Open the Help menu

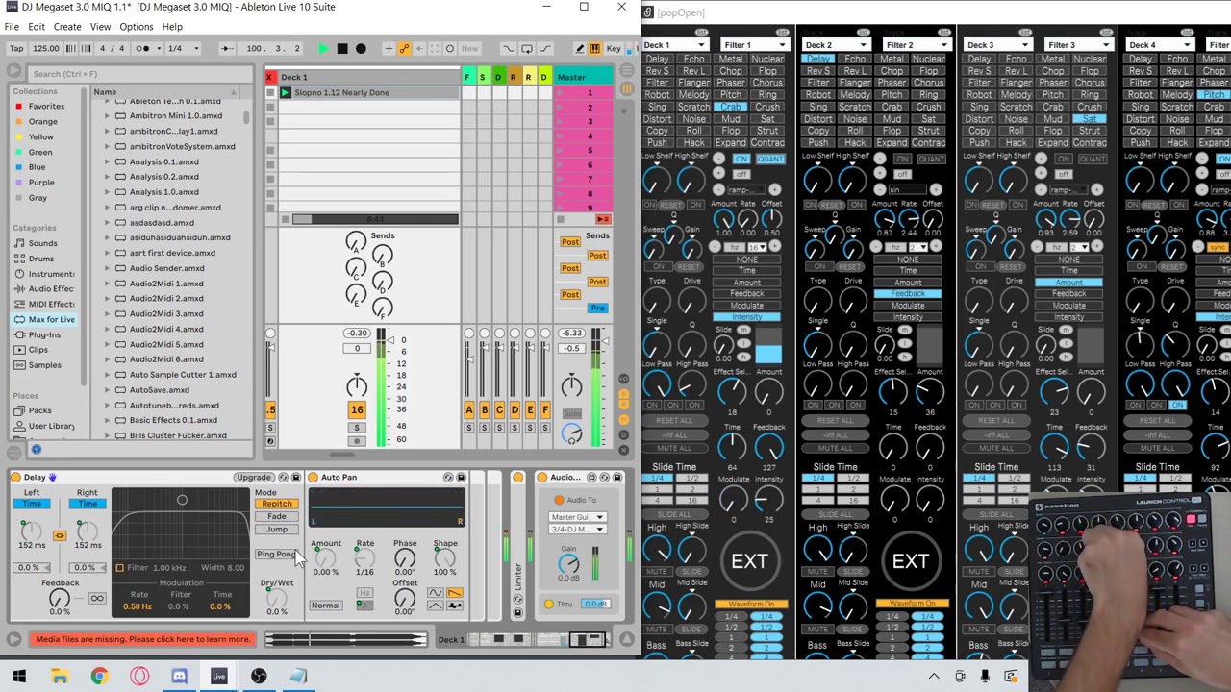point(172,27)
